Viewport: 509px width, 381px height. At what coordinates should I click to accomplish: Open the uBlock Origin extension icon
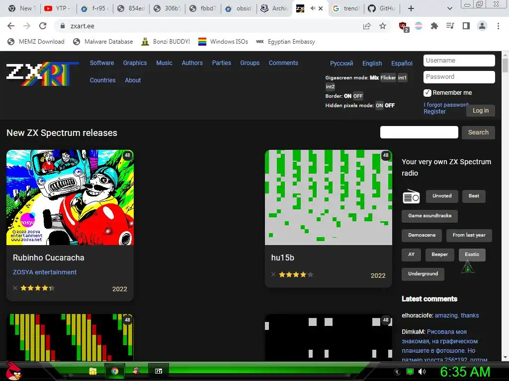pyautogui.click(x=404, y=27)
